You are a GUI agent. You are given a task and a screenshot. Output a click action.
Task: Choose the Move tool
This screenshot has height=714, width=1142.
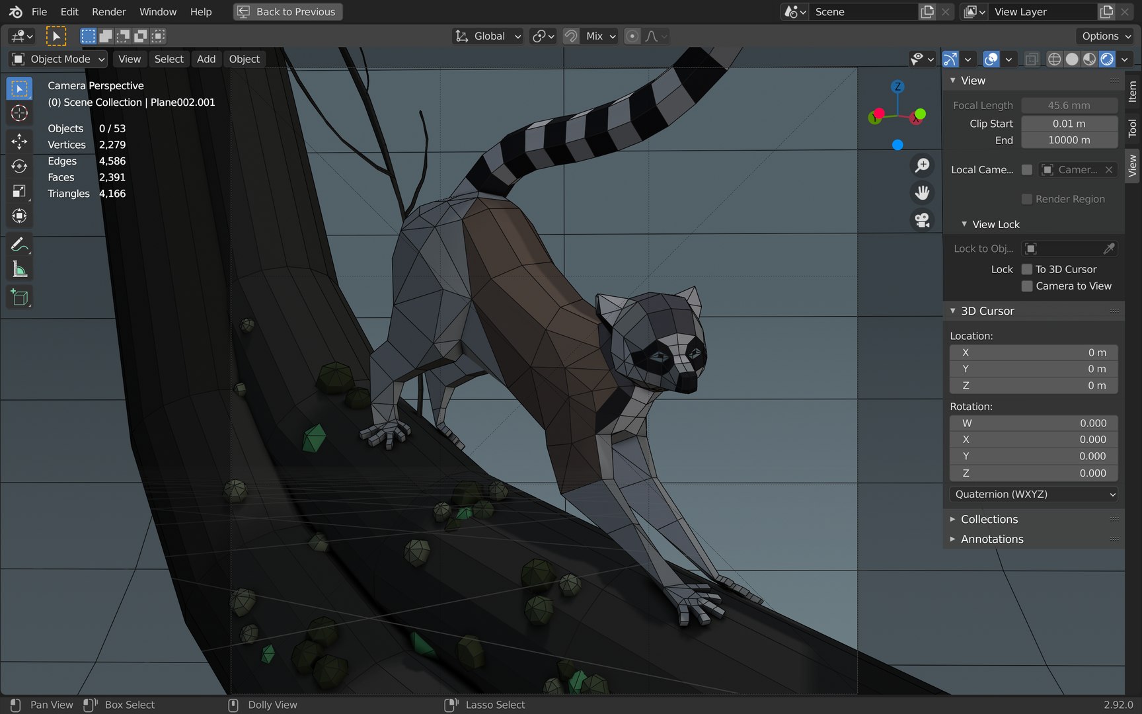[x=19, y=141]
